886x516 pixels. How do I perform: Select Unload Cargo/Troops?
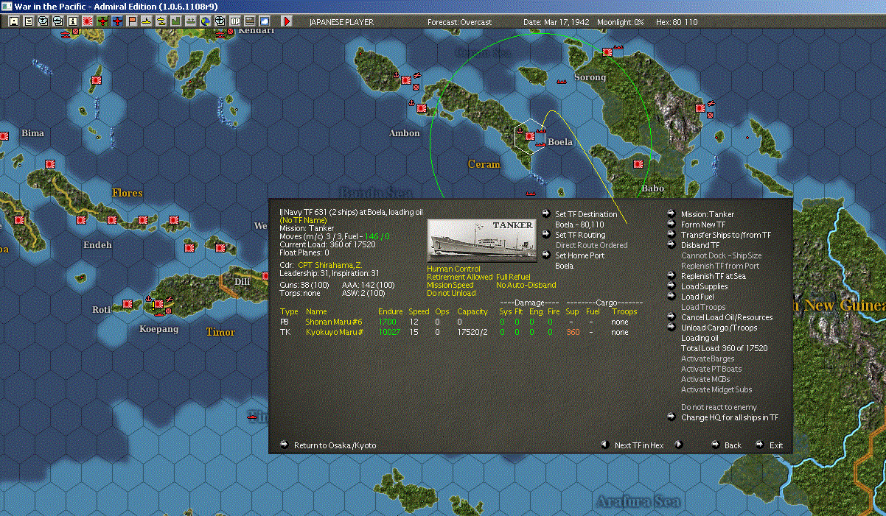pyautogui.click(x=719, y=328)
